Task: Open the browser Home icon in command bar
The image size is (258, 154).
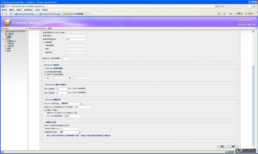Action: 219,14
